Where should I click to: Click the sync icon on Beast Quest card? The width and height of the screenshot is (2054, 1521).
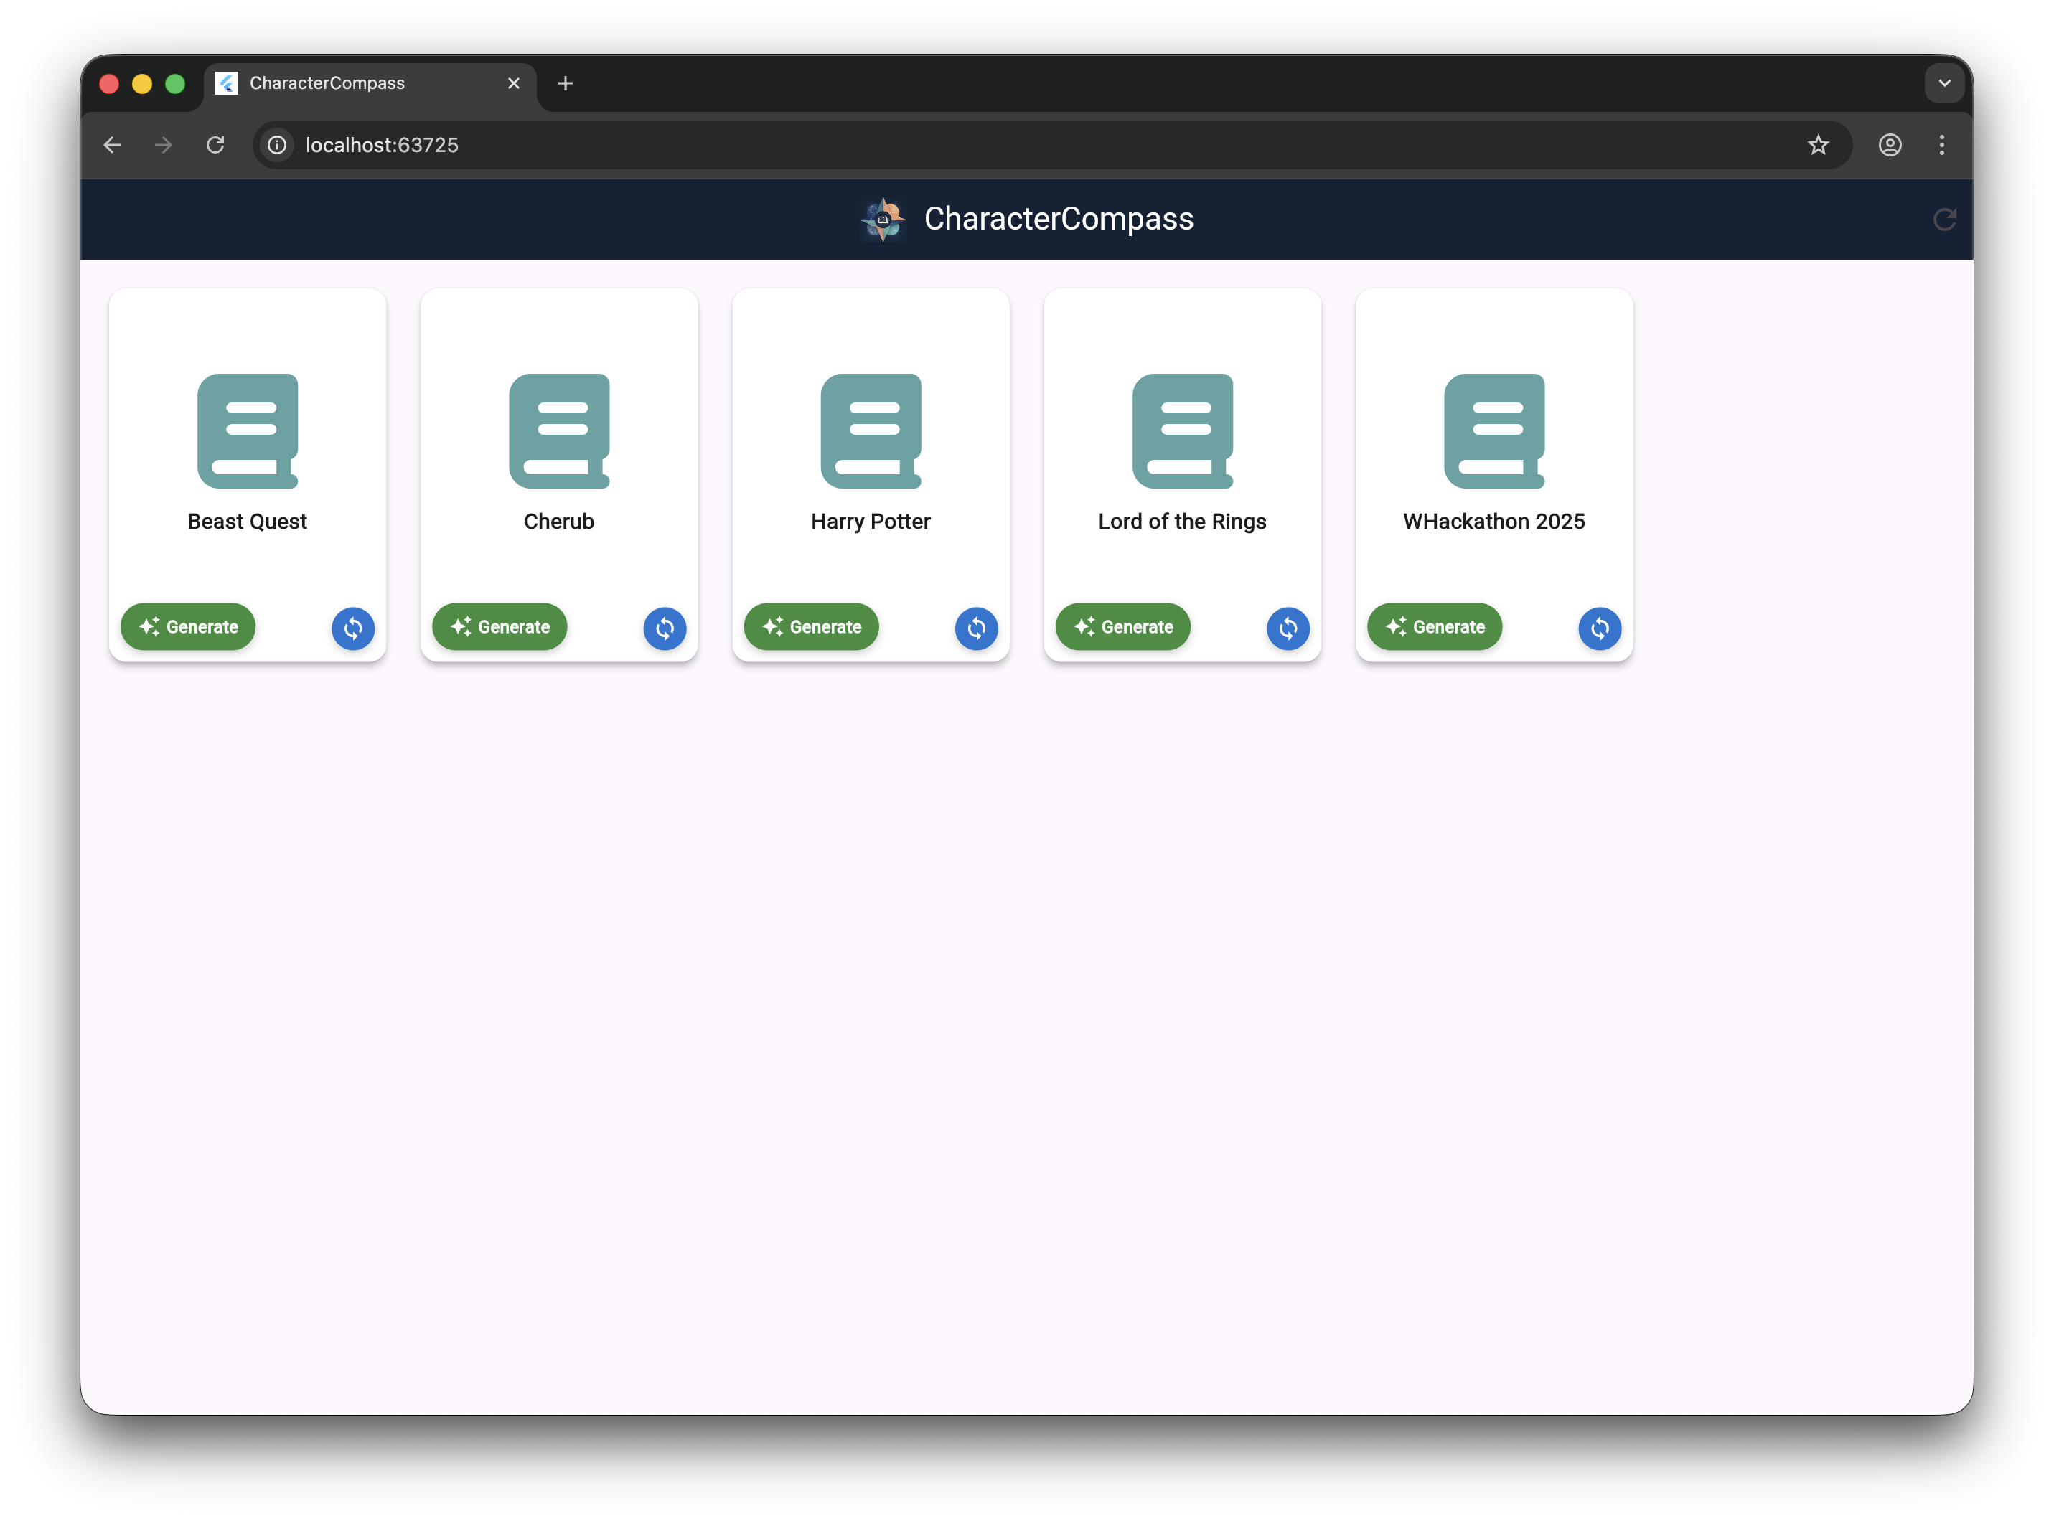353,628
